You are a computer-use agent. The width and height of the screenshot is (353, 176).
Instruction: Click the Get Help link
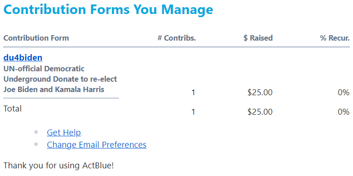coord(64,133)
